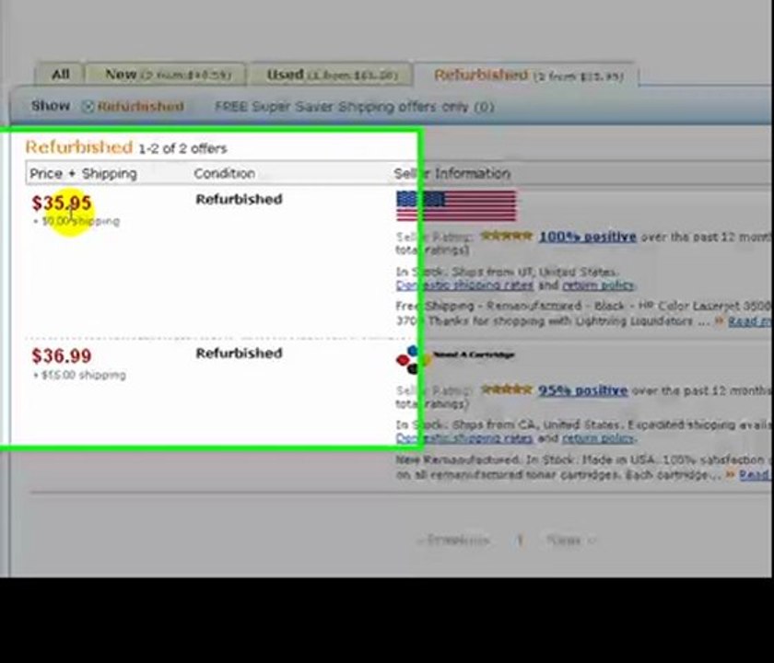Click the Condition column header
The image size is (774, 663).
coord(225,173)
